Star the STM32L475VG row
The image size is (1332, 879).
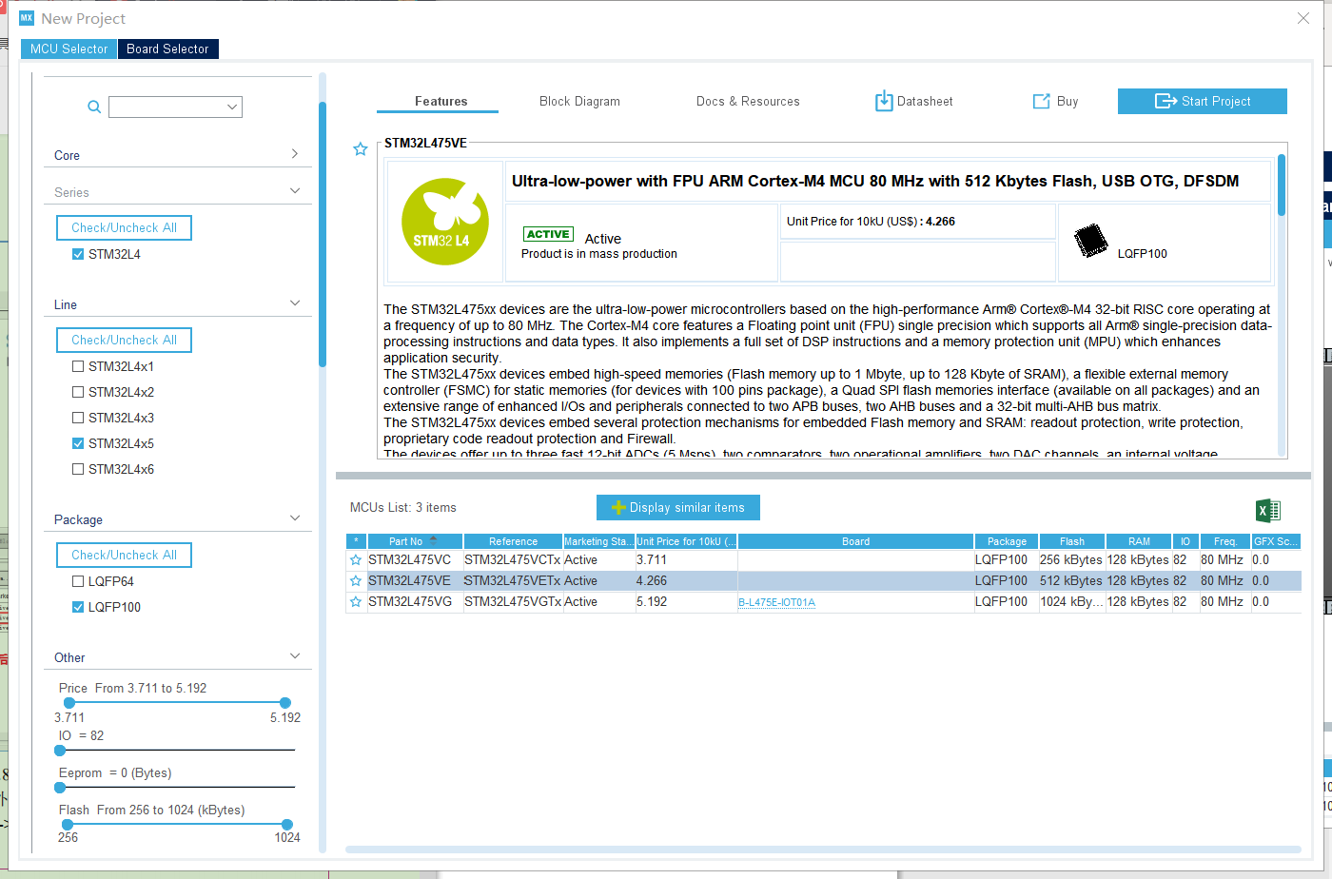tap(356, 602)
